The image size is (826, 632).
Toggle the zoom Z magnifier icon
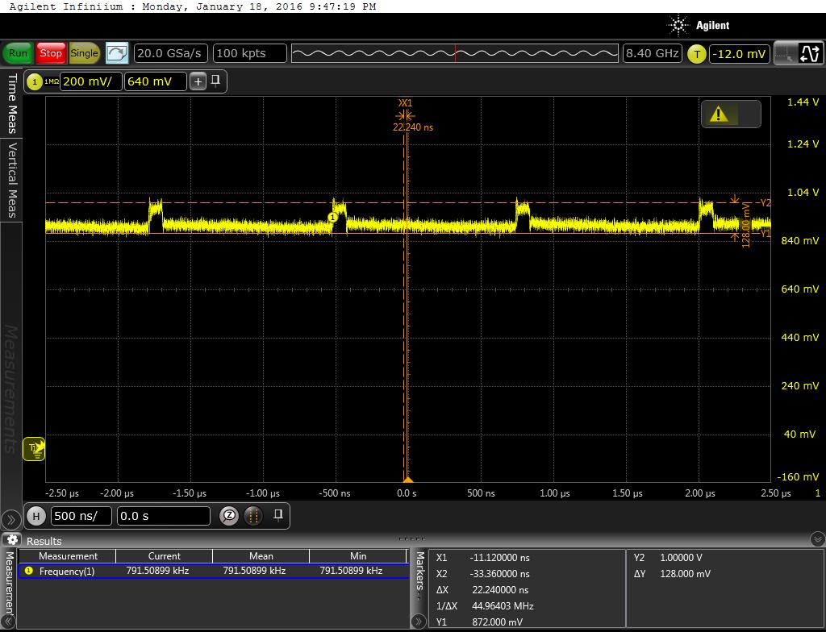pos(229,516)
